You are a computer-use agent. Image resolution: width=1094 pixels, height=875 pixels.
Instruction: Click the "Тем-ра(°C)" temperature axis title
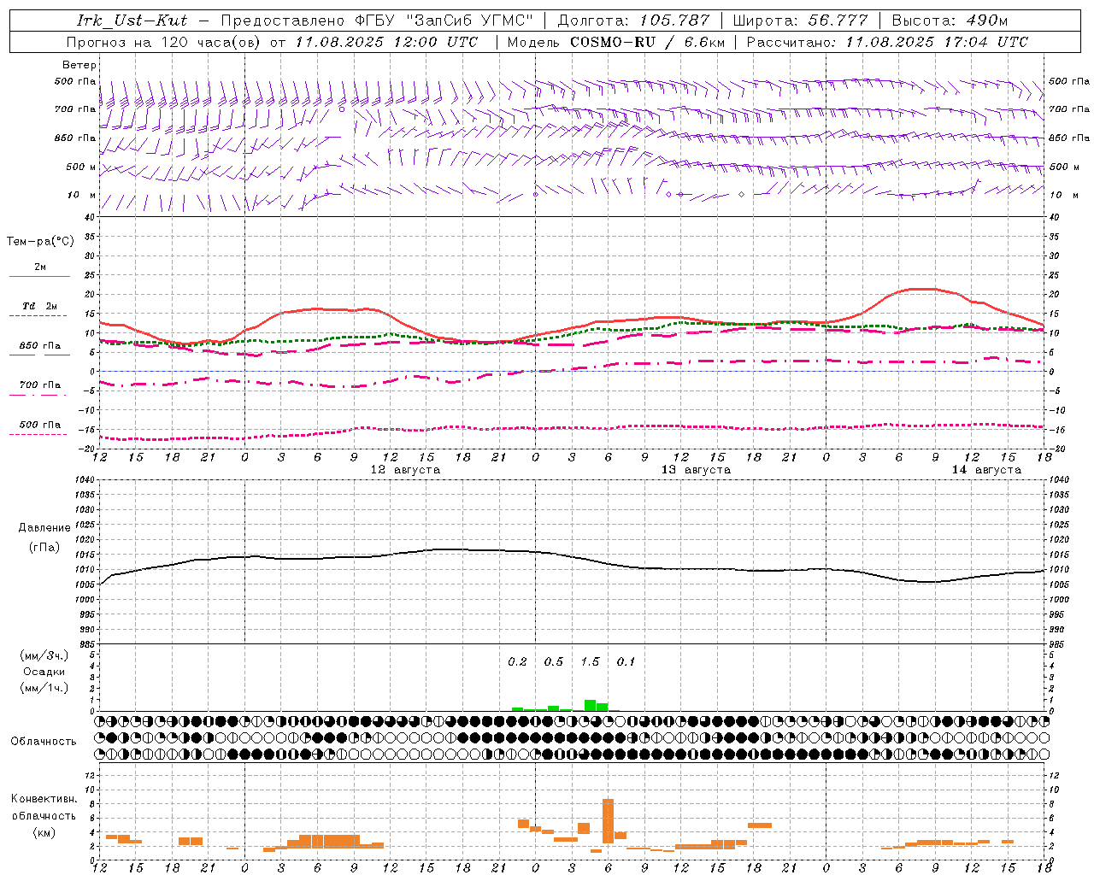click(x=40, y=242)
